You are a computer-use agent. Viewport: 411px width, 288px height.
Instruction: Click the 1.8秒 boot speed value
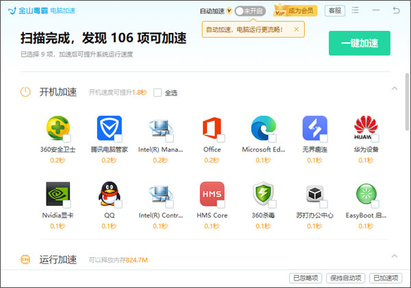click(139, 93)
